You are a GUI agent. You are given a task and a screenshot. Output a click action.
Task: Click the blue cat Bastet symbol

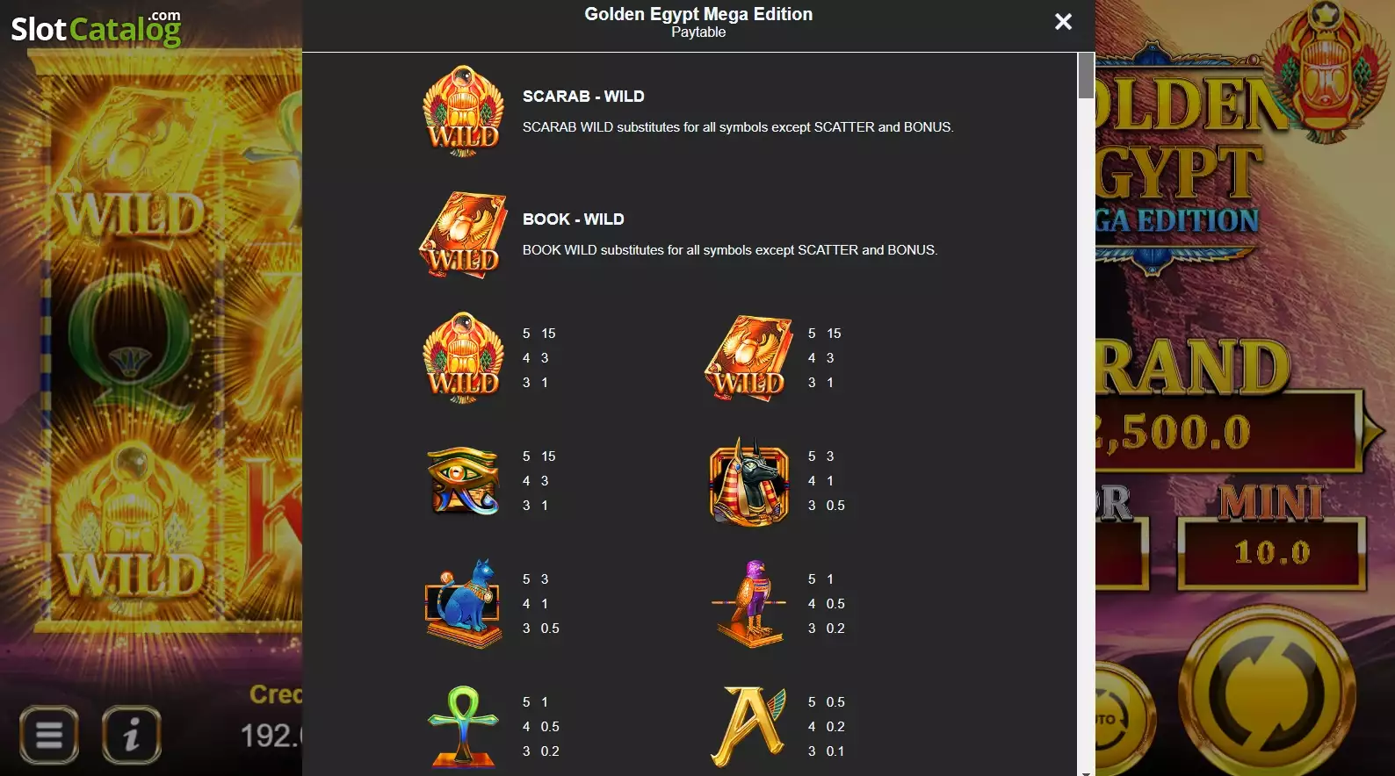pyautogui.click(x=463, y=604)
